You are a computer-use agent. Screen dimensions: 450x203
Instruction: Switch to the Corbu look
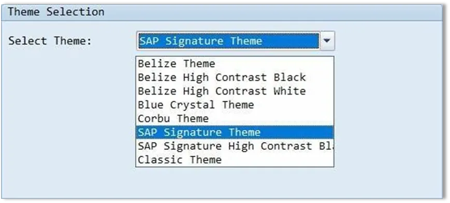pyautogui.click(x=235, y=118)
